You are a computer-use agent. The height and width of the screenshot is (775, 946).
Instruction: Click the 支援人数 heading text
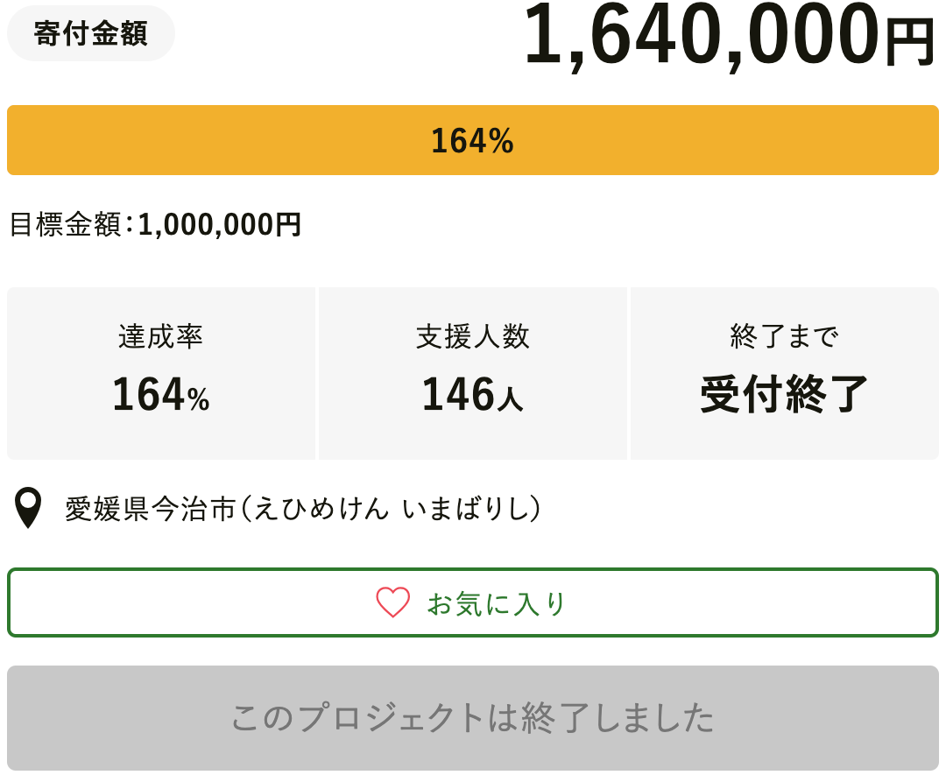click(473, 336)
